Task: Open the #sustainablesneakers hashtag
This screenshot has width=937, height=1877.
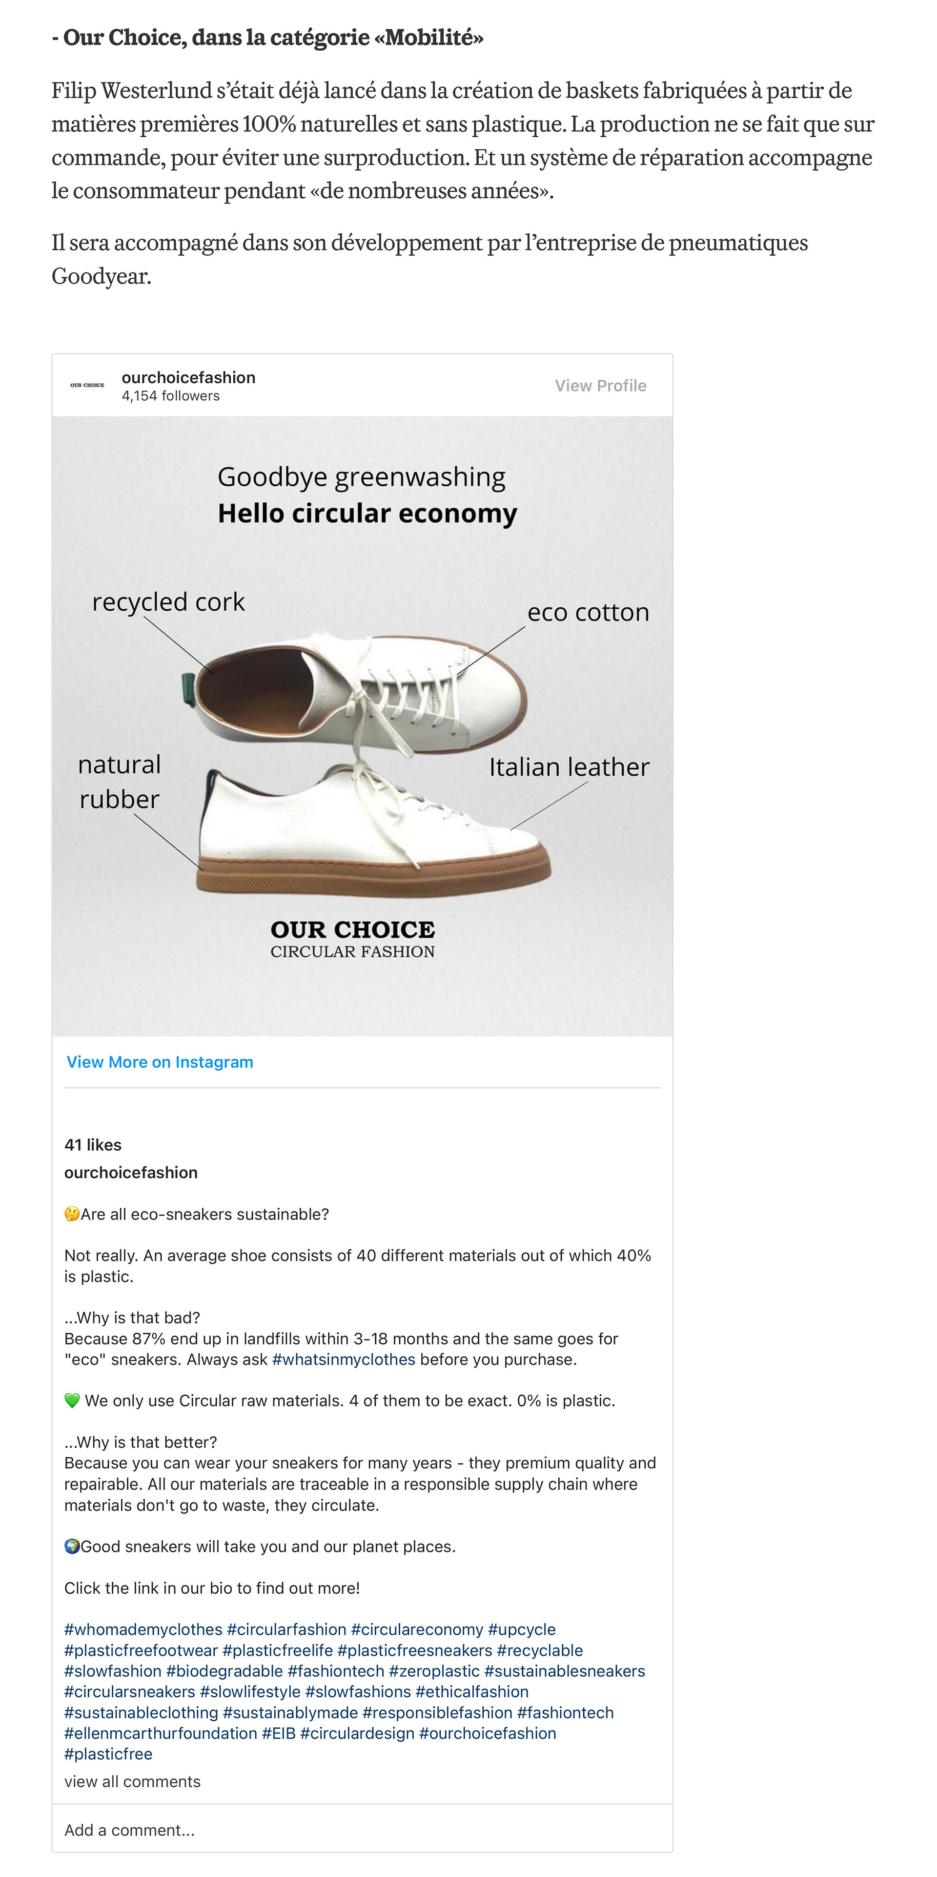Action: click(565, 1671)
